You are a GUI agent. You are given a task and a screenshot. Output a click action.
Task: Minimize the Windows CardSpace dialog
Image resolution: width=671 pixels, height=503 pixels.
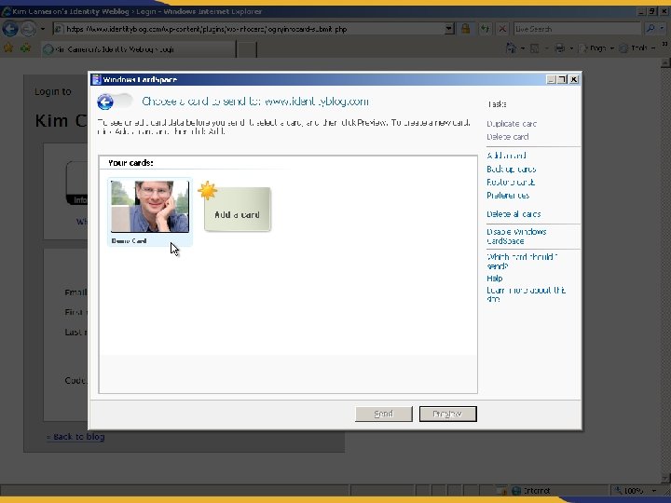point(551,79)
